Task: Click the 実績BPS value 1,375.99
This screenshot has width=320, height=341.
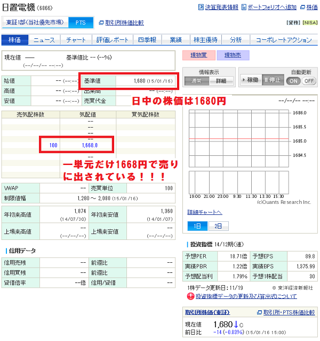Action: pos(306,267)
